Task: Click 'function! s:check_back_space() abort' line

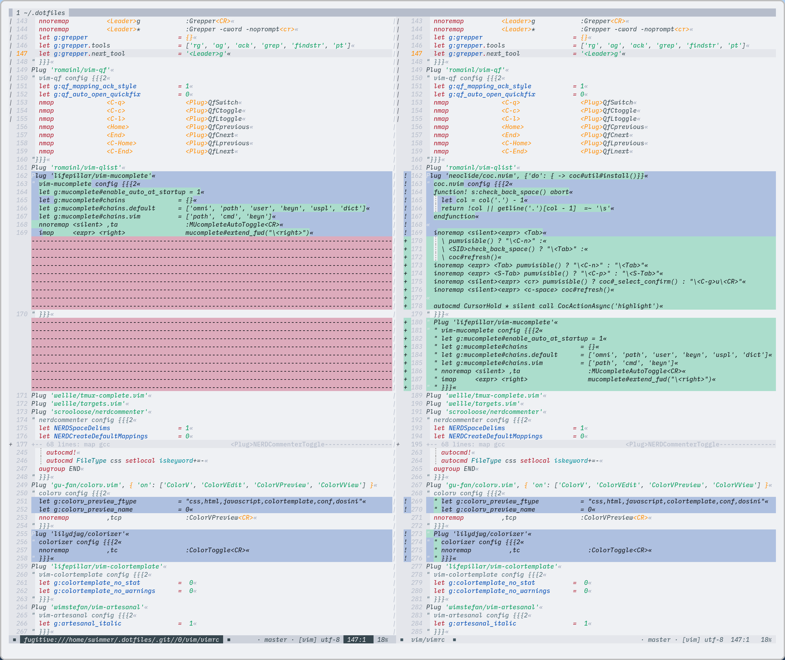Action: (601, 192)
